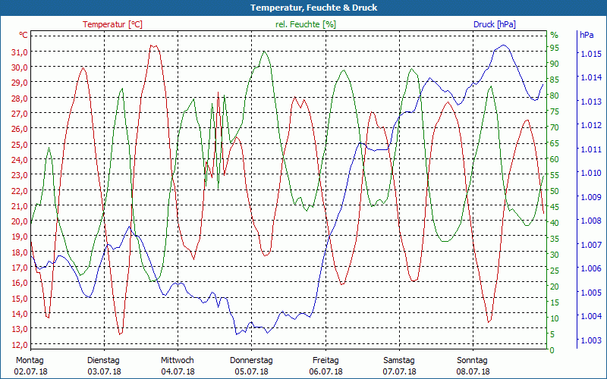This screenshot has width=607, height=379.
Task: Click the date '05.07.18' on the time axis
Action: click(x=251, y=371)
